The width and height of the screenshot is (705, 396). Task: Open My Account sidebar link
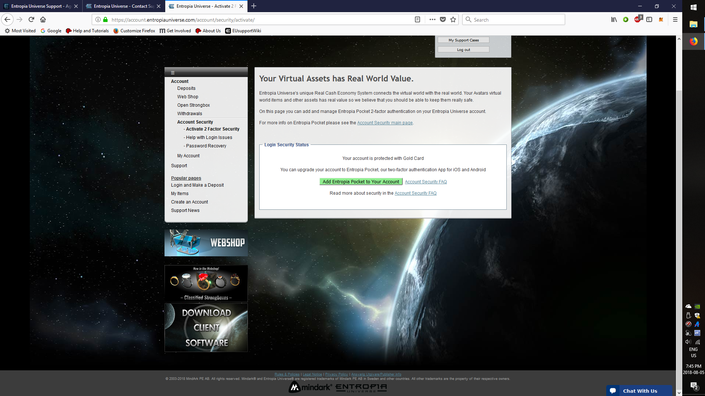(188, 156)
